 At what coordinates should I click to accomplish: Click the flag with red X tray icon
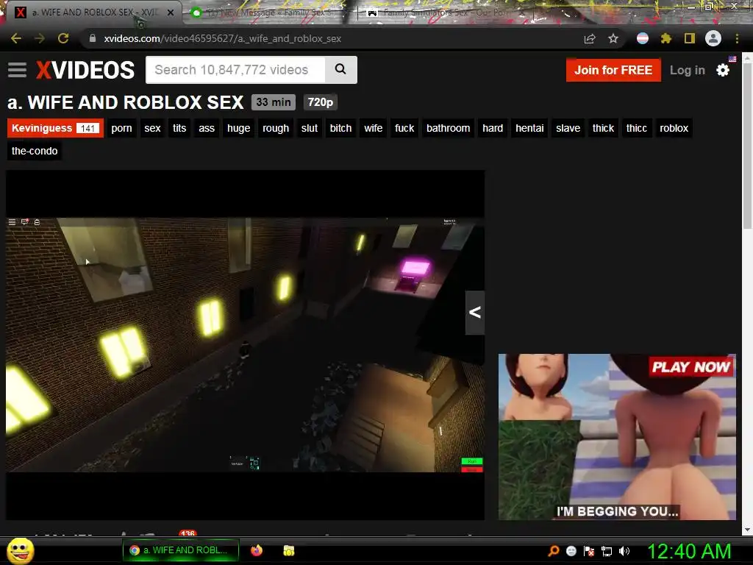[589, 551]
